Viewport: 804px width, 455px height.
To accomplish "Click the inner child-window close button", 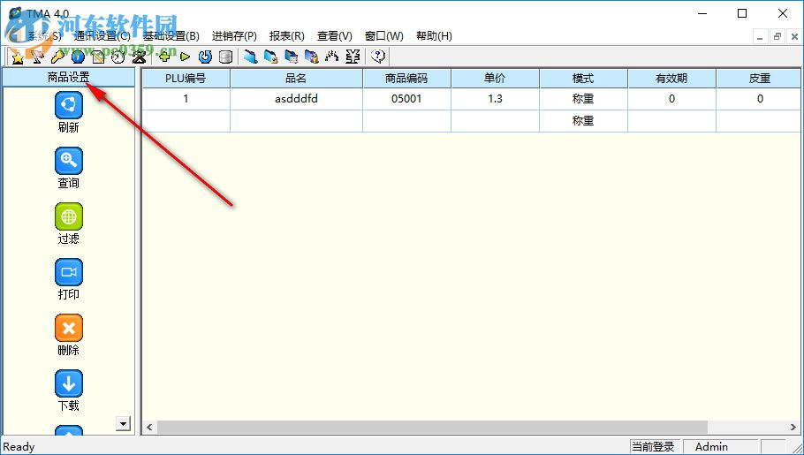I will pos(794,36).
